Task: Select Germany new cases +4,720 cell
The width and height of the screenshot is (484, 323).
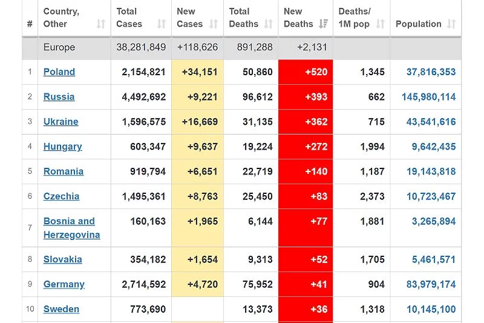Action: click(x=198, y=284)
